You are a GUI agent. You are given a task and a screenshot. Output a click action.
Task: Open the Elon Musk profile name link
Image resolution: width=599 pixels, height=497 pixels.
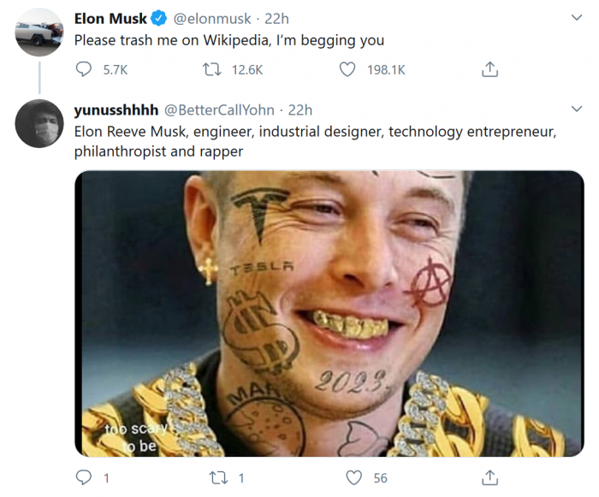point(110,18)
